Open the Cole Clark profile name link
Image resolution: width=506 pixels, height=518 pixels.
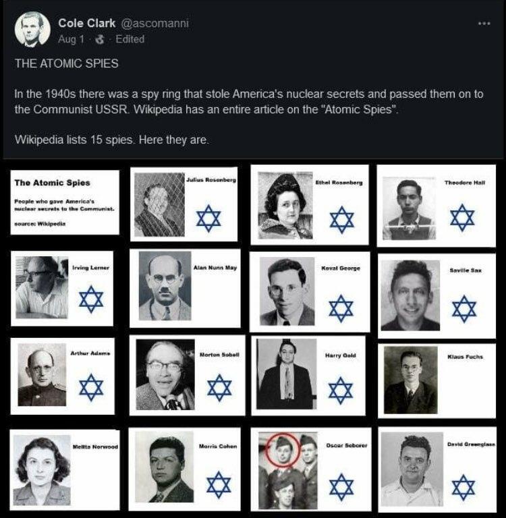(86, 23)
